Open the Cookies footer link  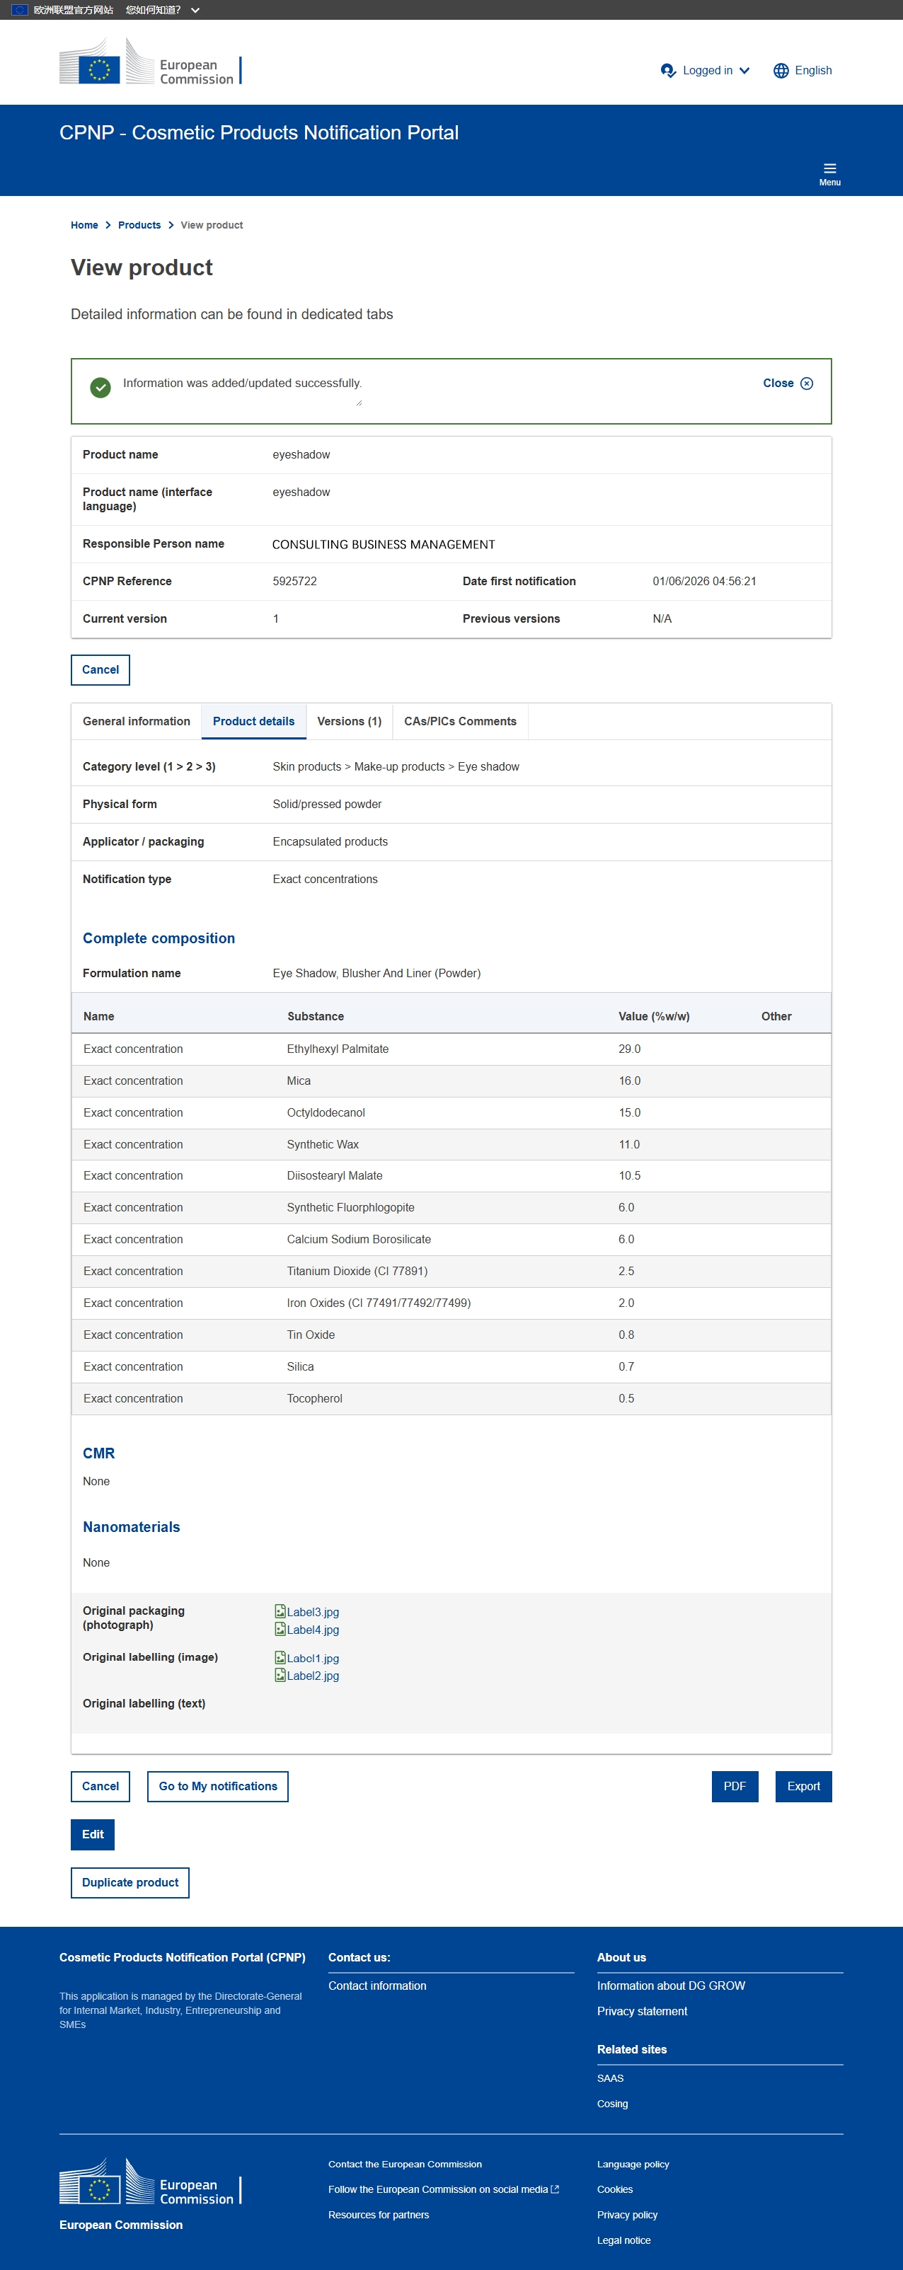click(x=614, y=2189)
